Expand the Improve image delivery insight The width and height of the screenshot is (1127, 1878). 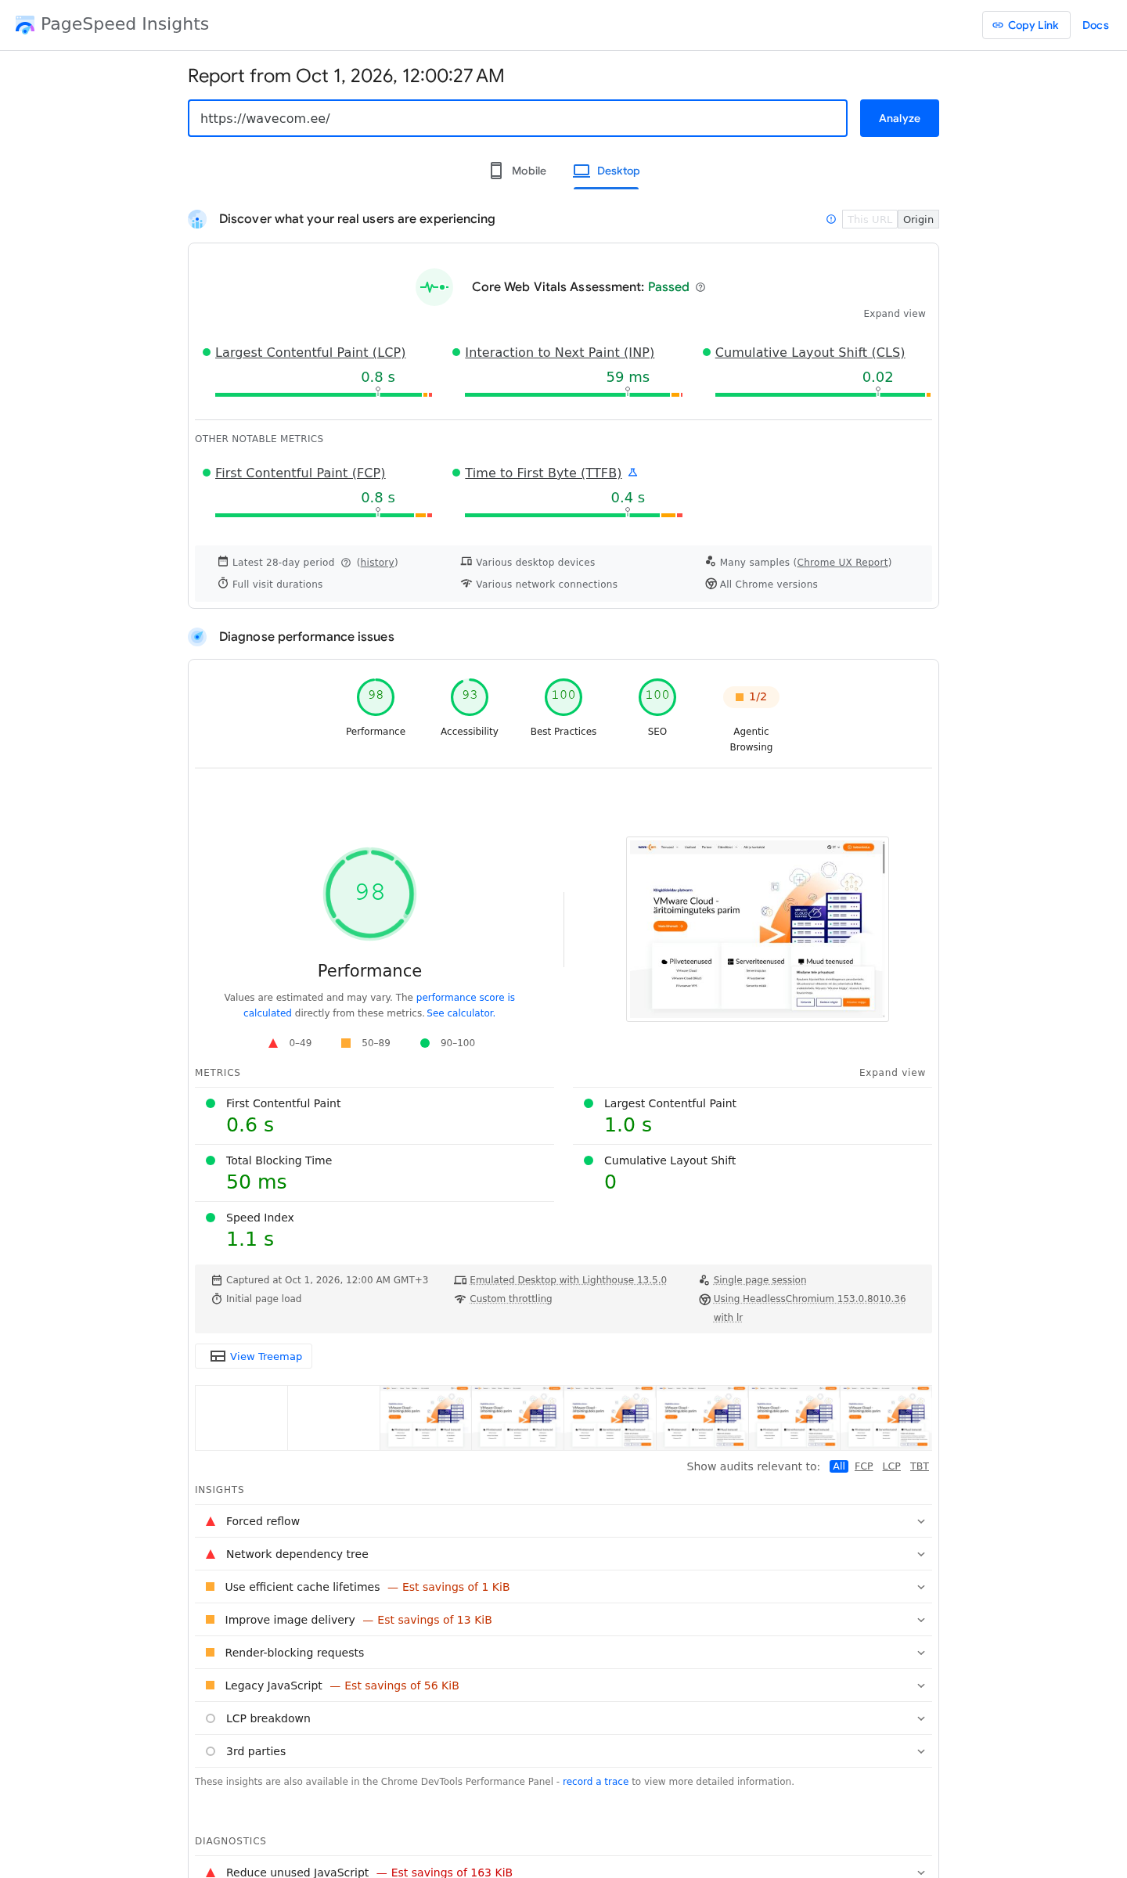click(x=563, y=1620)
